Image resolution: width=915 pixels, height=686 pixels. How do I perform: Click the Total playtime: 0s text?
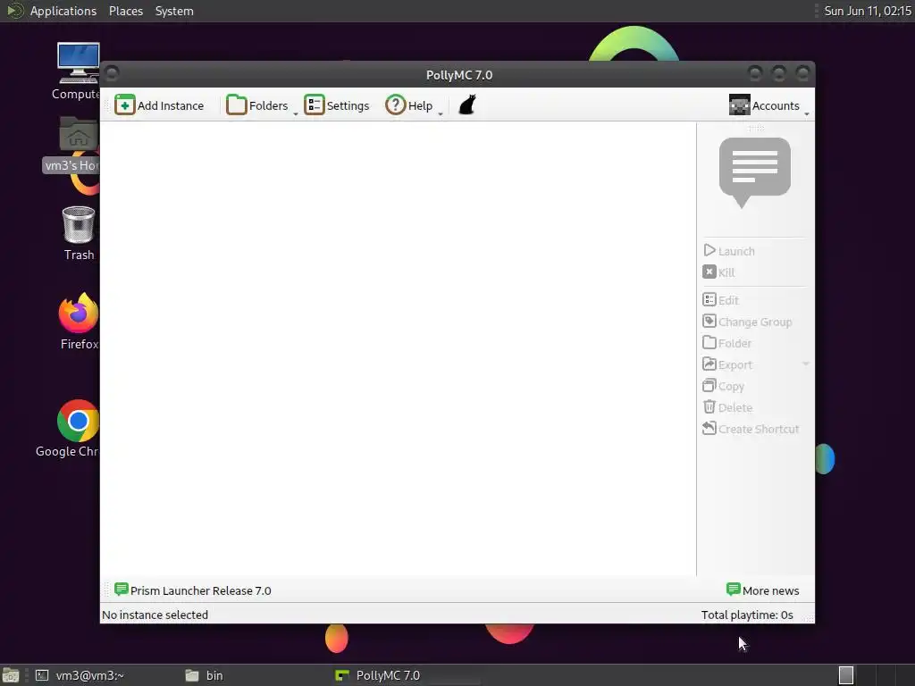click(x=747, y=615)
